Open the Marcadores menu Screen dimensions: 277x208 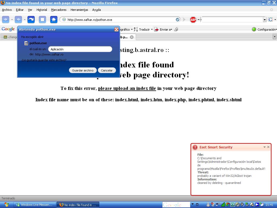[x=59, y=10]
